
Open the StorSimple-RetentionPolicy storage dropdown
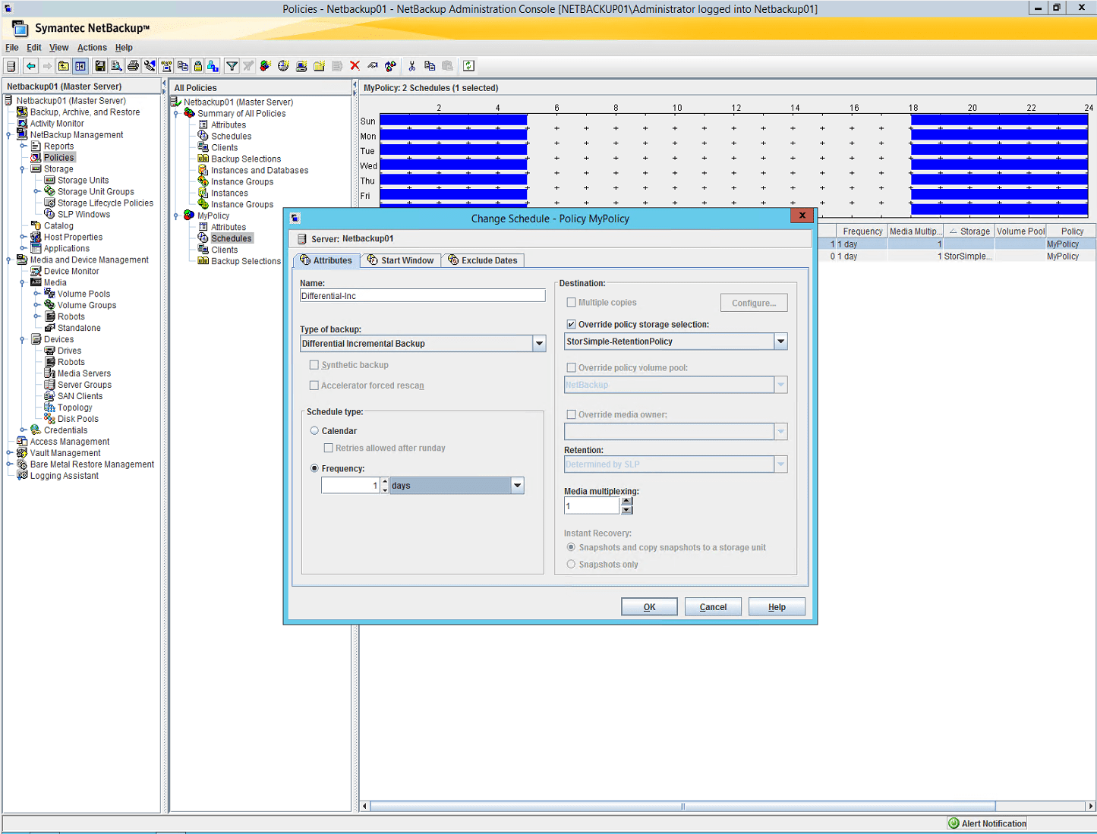(780, 341)
